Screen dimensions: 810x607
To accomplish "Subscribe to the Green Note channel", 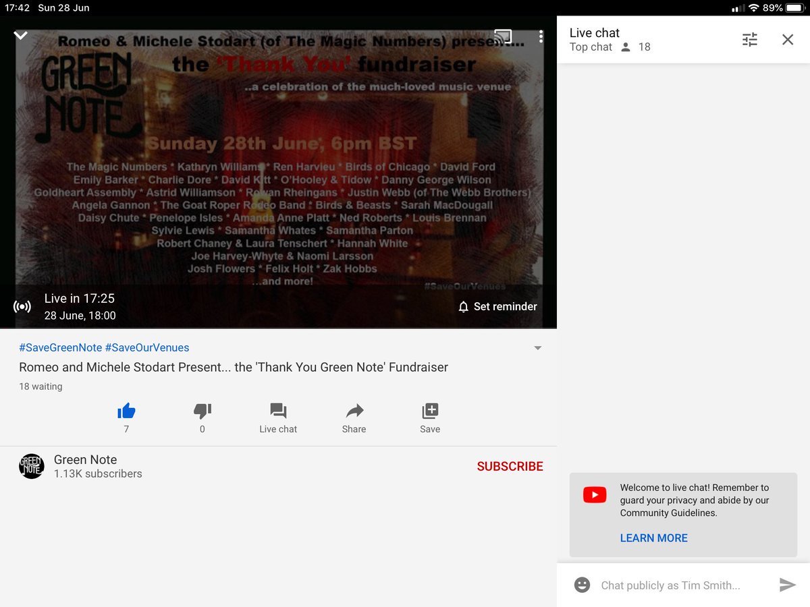I will (510, 466).
